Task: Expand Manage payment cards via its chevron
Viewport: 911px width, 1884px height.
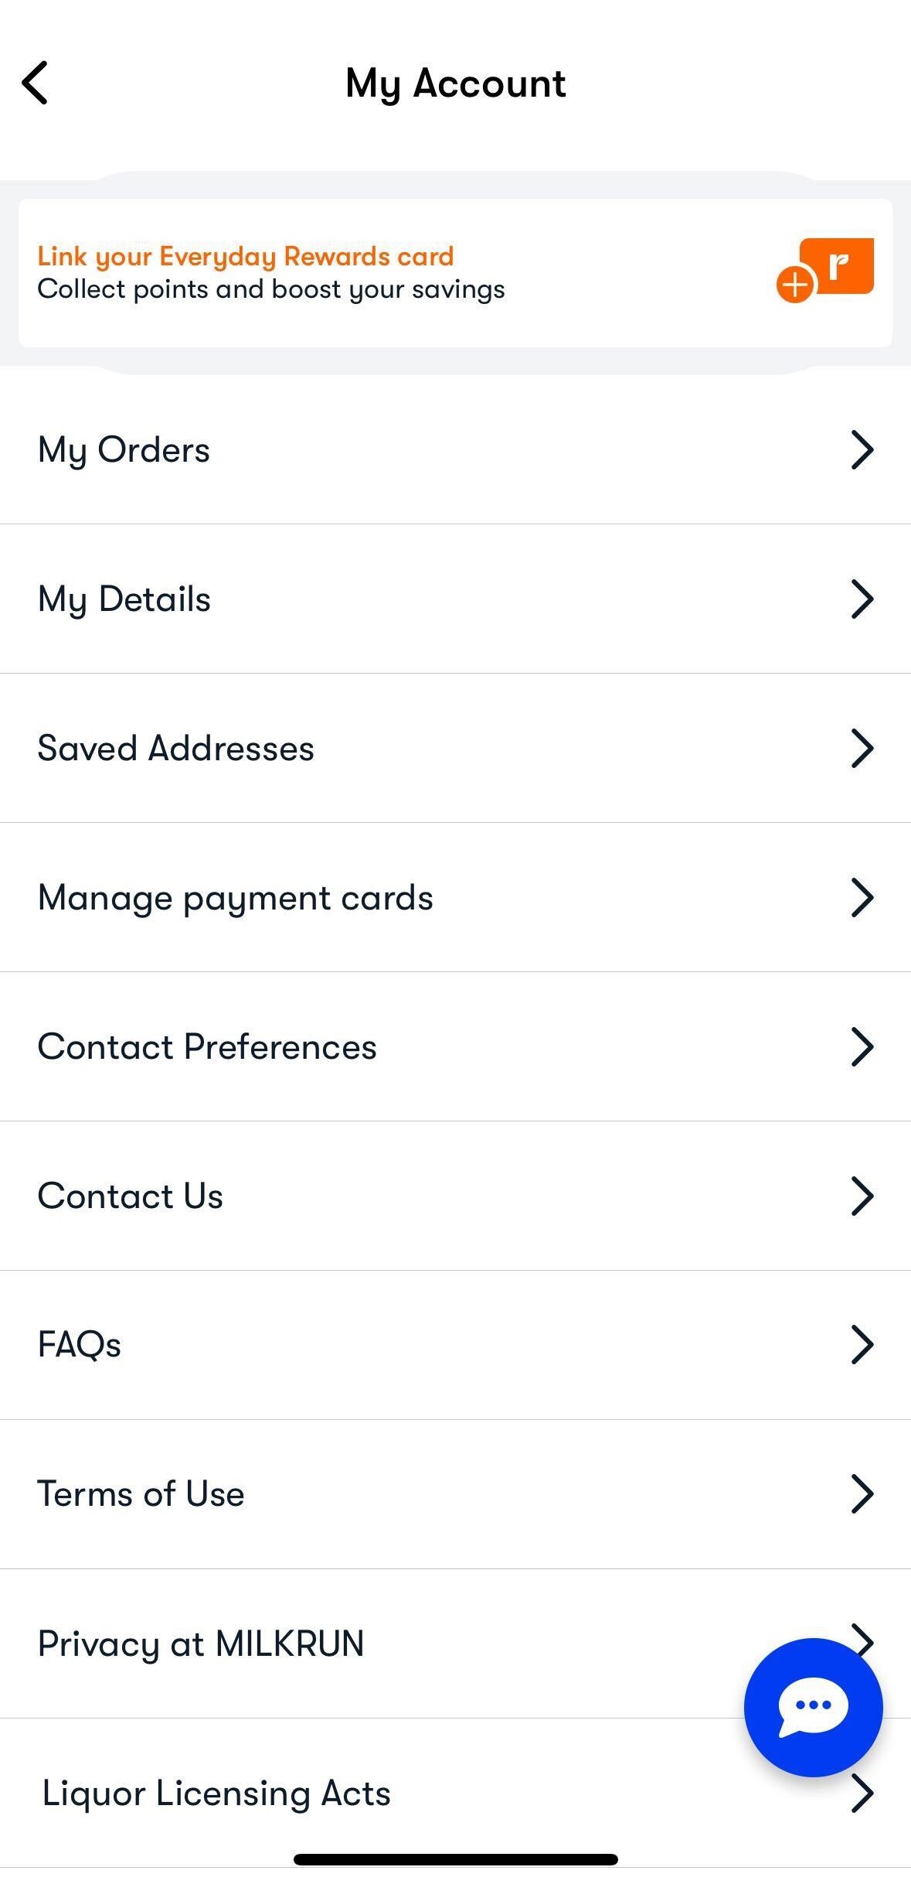Action: click(862, 898)
